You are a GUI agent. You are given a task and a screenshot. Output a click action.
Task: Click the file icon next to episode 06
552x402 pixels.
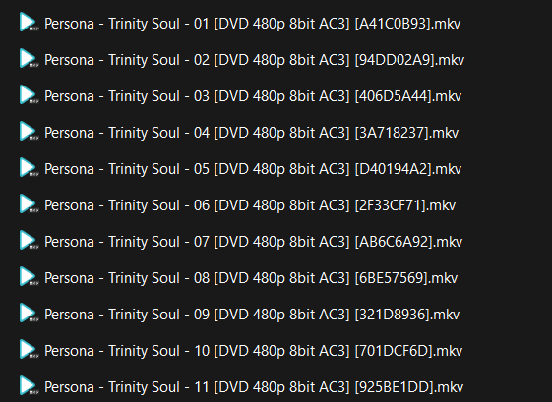pos(29,204)
